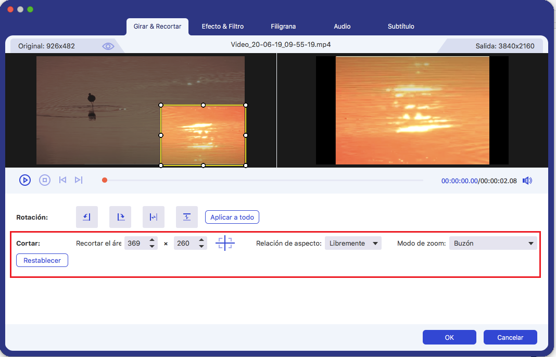Flip the video horizontally
The image size is (556, 357).
coord(154,217)
